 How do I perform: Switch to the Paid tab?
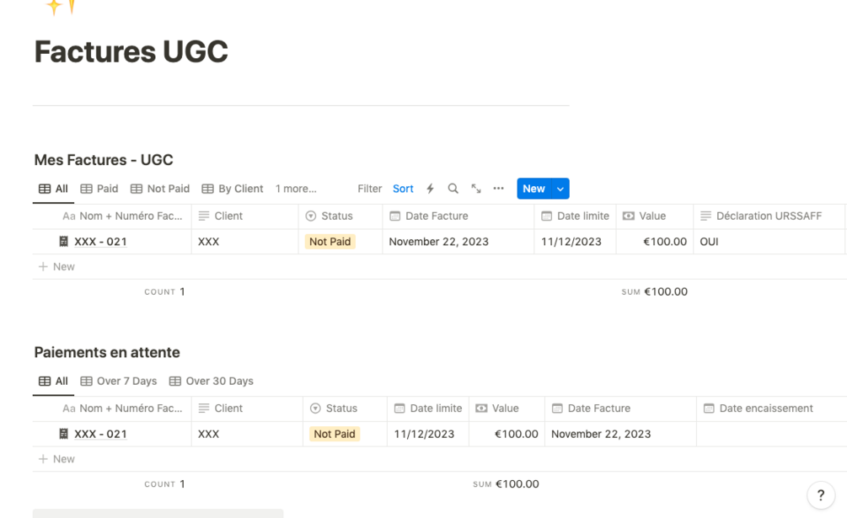click(x=99, y=189)
